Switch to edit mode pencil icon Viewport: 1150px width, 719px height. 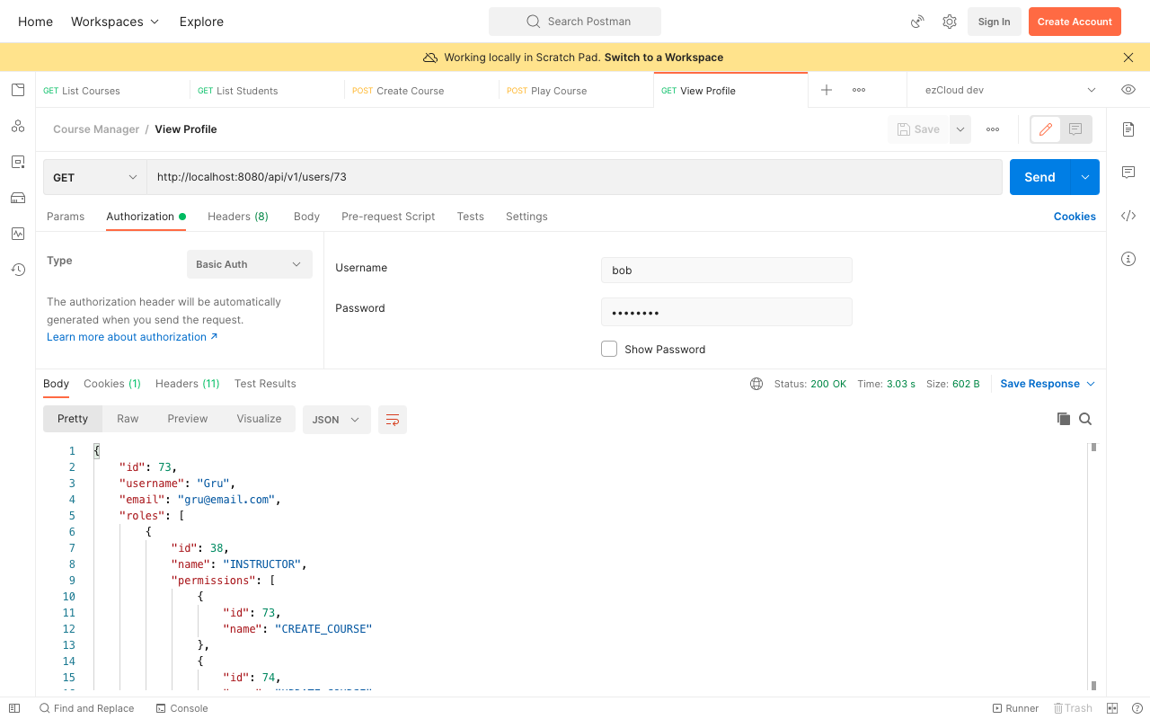click(1046, 129)
